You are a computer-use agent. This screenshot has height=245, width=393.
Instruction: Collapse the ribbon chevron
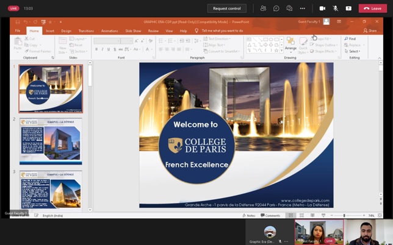[379, 58]
